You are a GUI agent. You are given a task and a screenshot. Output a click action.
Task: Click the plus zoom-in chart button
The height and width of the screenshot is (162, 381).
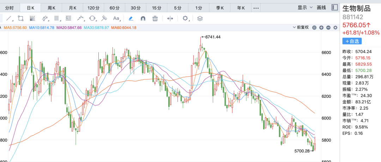[x=321, y=27]
